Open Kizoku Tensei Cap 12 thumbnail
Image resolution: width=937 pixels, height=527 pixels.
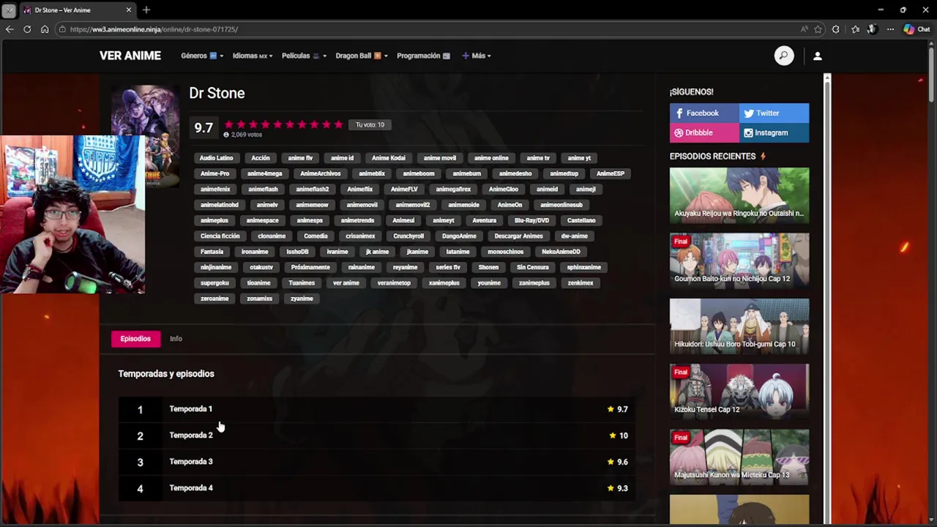pyautogui.click(x=739, y=390)
